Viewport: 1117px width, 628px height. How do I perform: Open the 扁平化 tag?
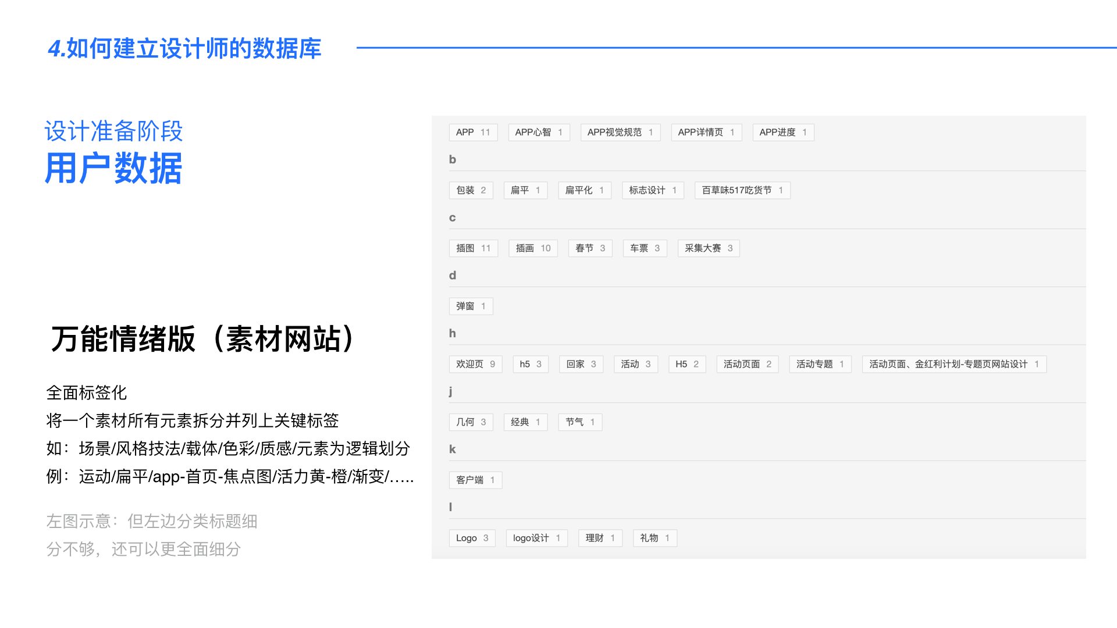click(584, 191)
